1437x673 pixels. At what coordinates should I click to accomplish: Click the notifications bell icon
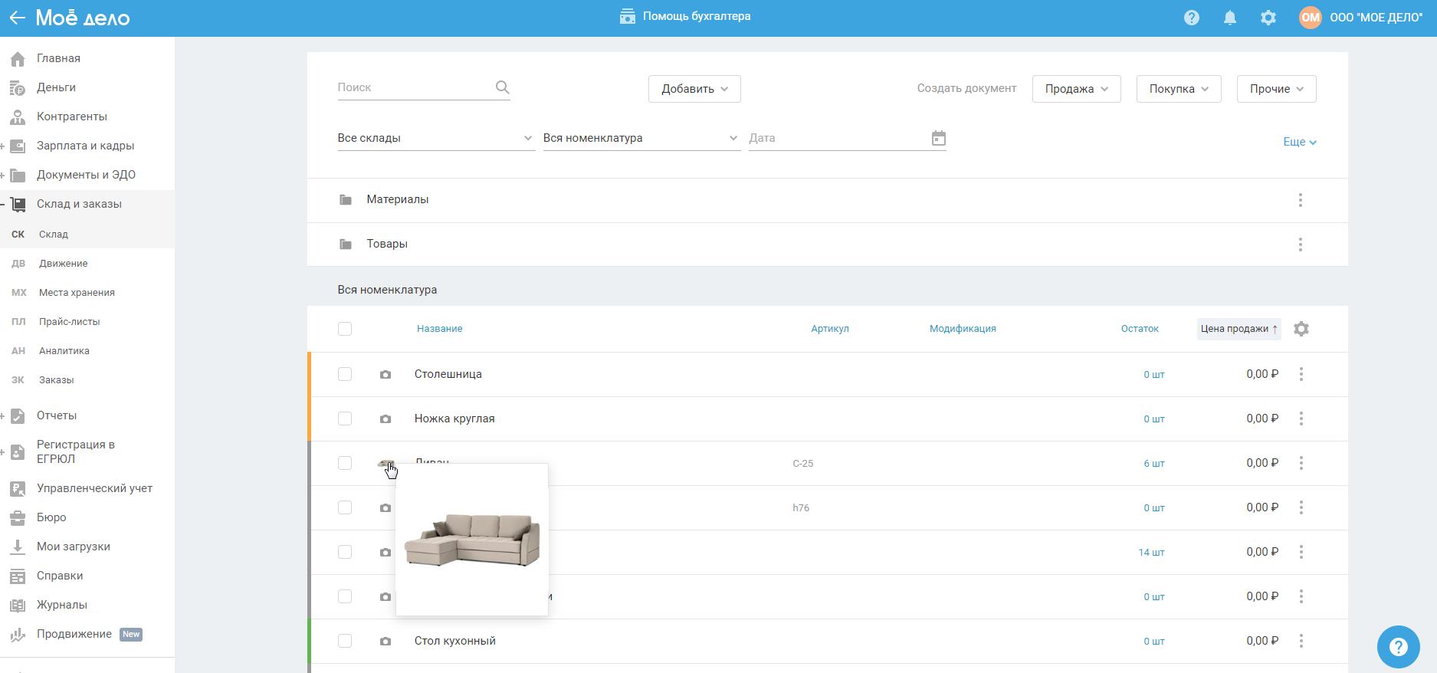pyautogui.click(x=1229, y=18)
